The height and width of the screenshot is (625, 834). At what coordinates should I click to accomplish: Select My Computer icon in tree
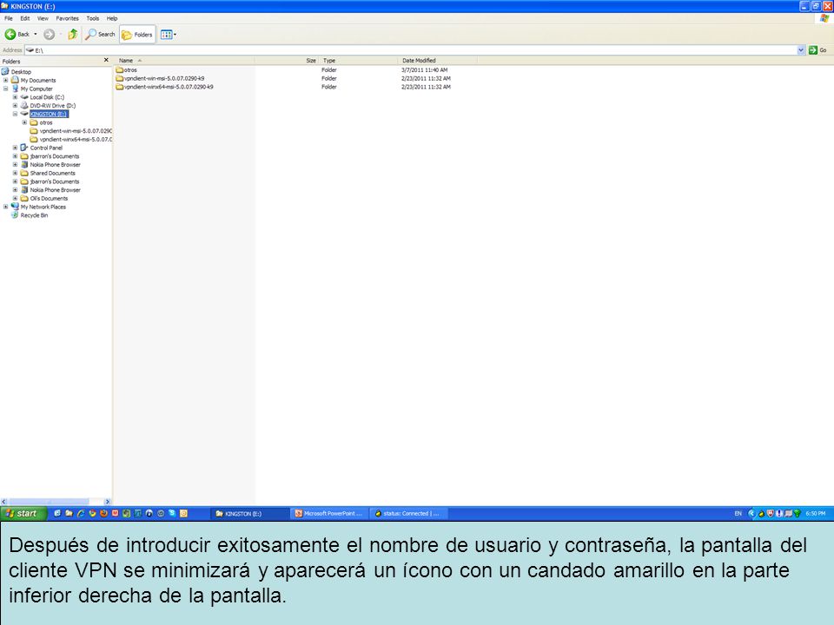coord(15,89)
